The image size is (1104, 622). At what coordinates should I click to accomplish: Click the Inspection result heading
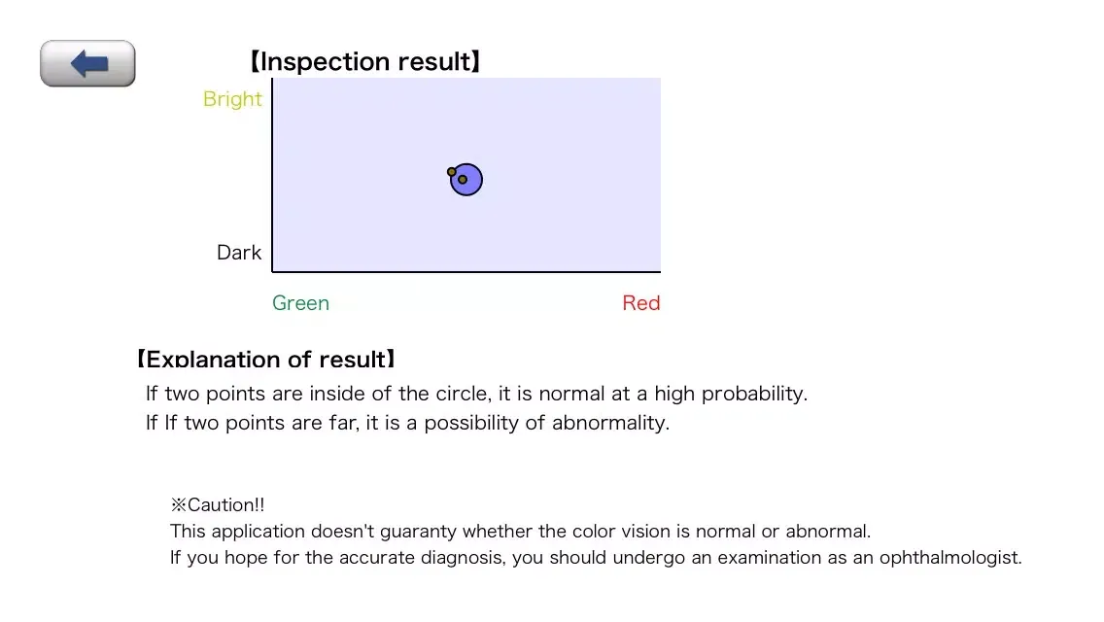365,61
